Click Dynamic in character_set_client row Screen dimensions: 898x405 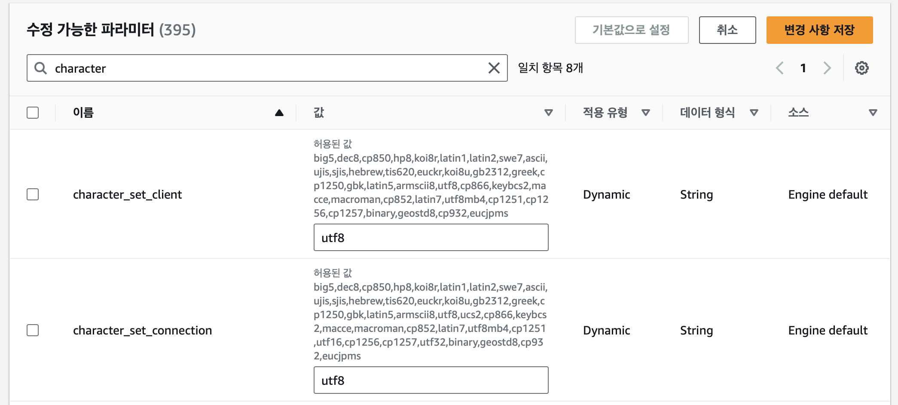[607, 194]
